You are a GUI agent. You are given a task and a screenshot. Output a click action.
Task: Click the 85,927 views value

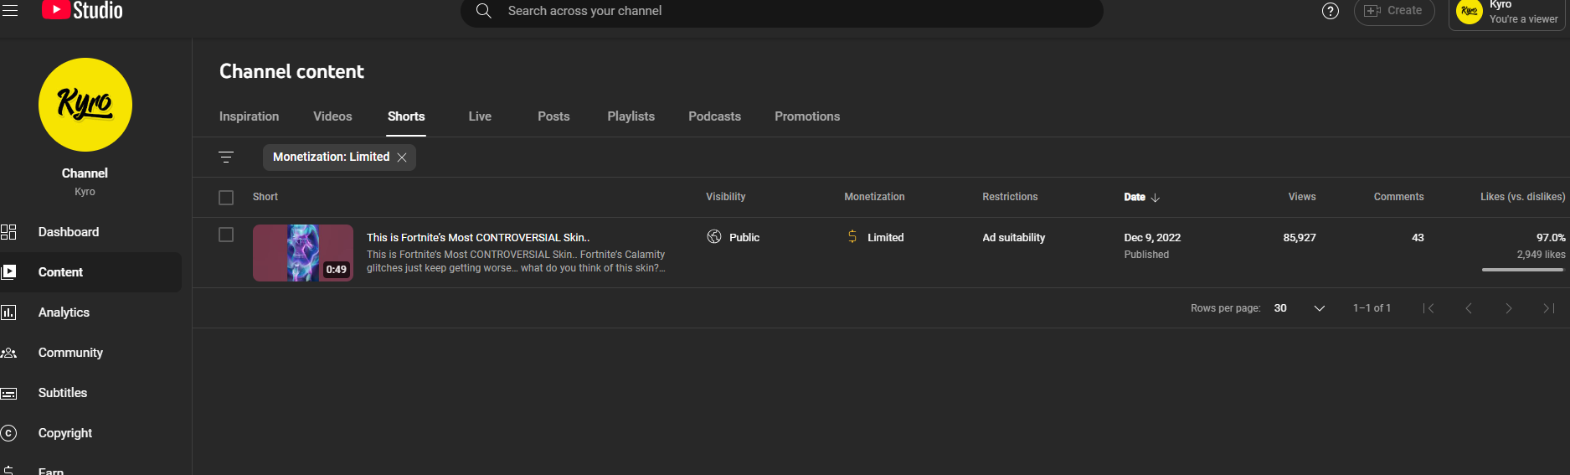pyautogui.click(x=1300, y=238)
